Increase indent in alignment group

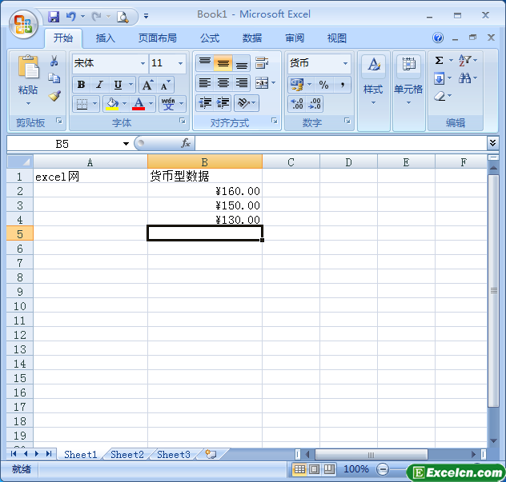tap(223, 103)
